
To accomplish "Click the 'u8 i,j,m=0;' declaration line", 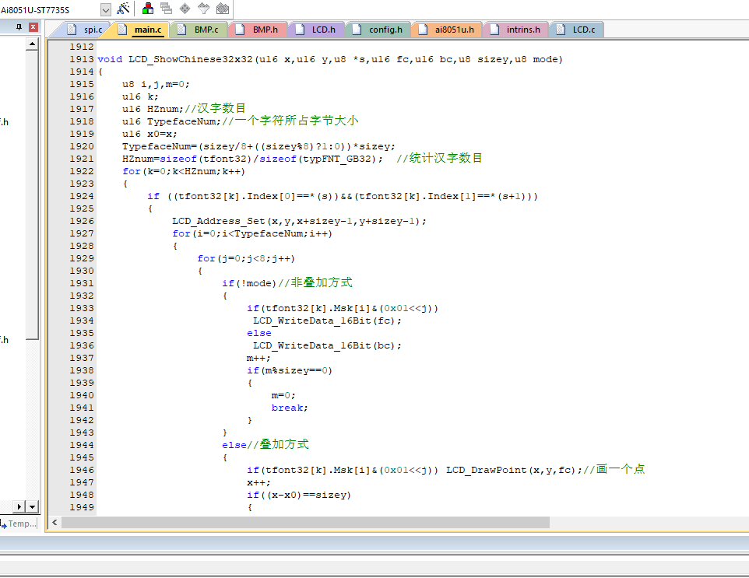I will pyautogui.click(x=156, y=84).
